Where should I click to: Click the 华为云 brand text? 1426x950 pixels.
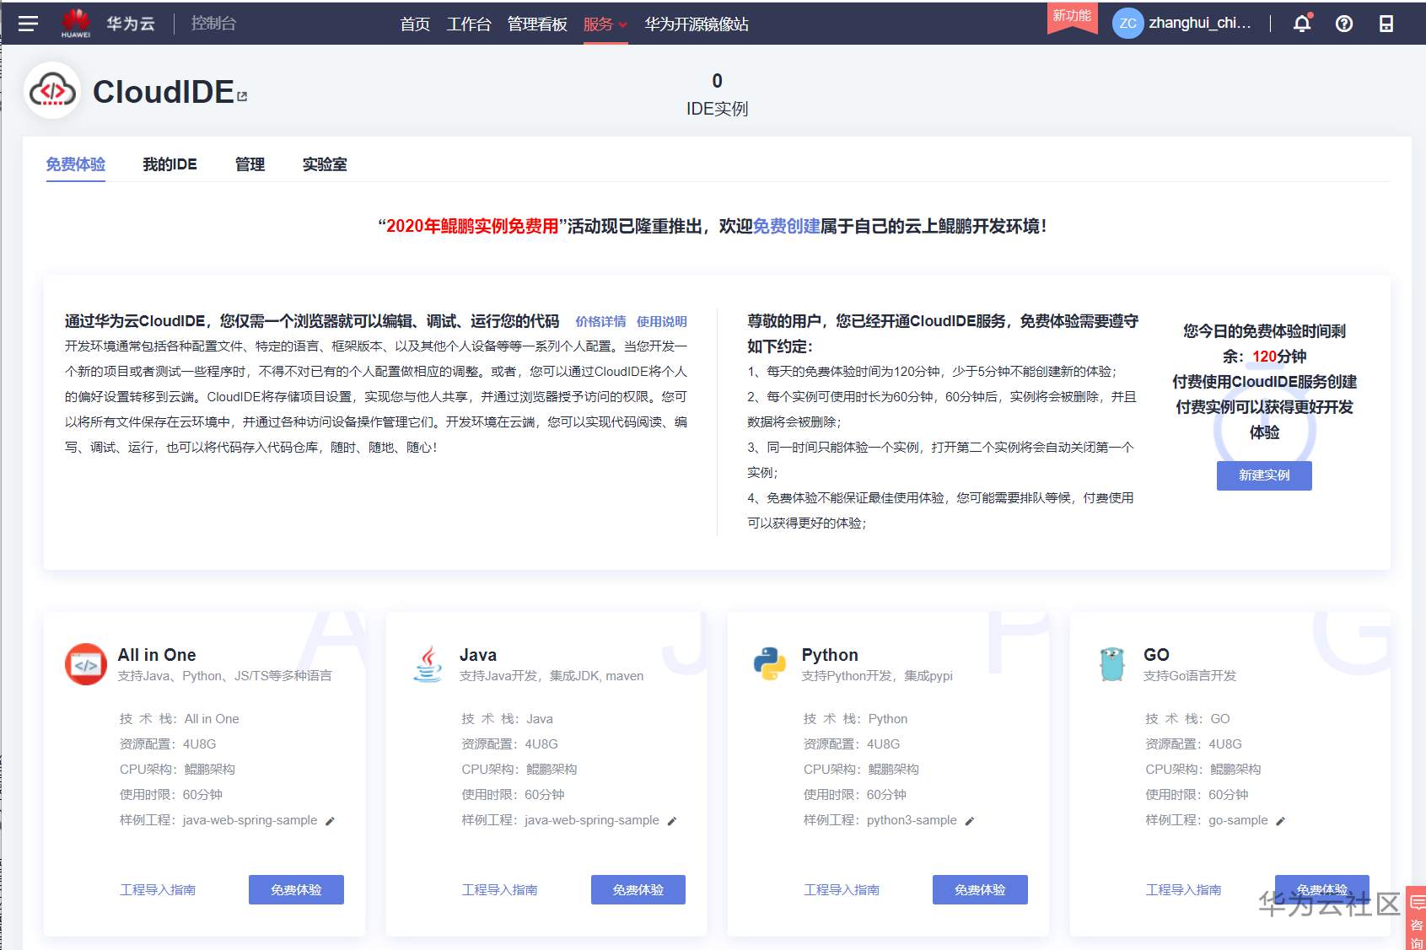pyautogui.click(x=131, y=24)
